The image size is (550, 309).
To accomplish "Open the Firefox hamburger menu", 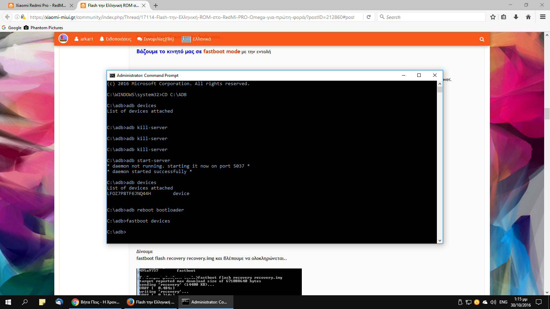I will pos(543,17).
